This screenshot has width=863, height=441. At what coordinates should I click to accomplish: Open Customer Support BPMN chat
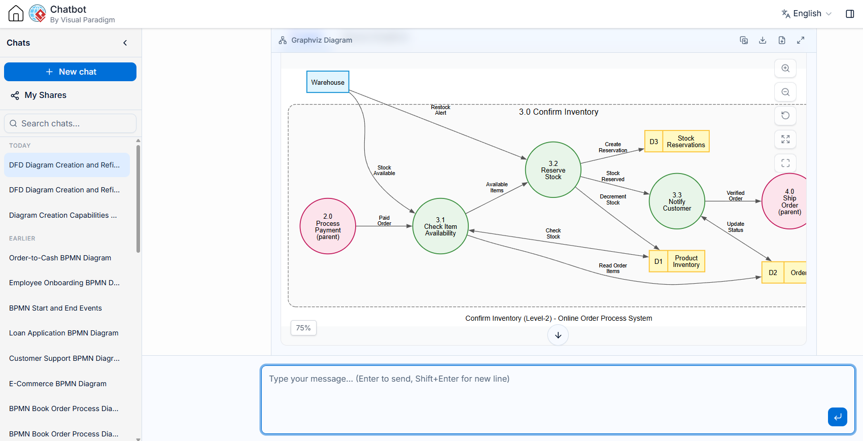tap(67, 358)
